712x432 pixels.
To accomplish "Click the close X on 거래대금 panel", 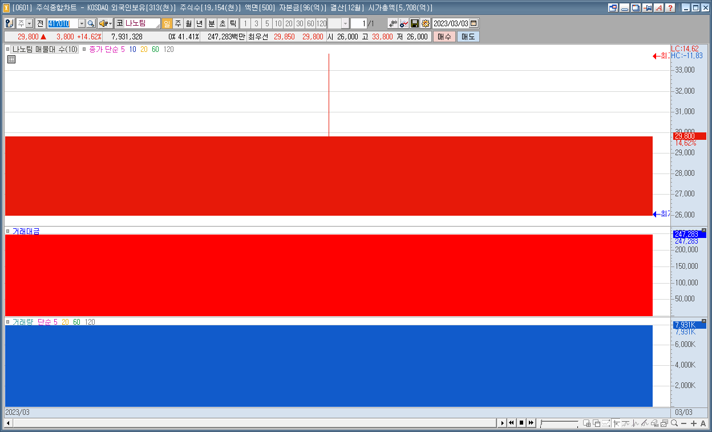I will point(703,231).
